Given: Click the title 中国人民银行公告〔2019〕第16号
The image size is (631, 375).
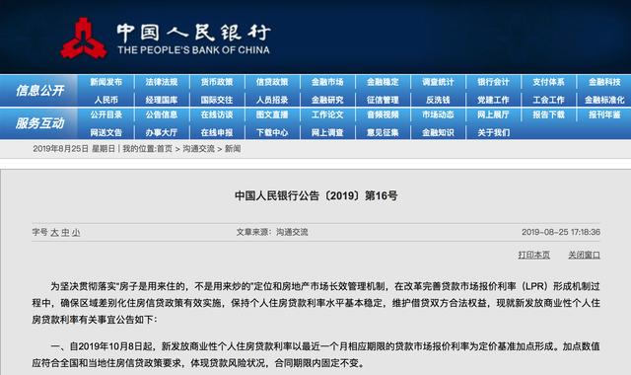Looking at the screenshot, I should [x=315, y=196].
